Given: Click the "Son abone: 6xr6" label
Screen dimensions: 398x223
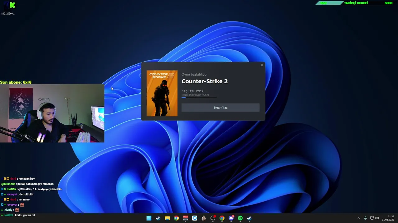Looking at the screenshot, I should [x=16, y=82].
